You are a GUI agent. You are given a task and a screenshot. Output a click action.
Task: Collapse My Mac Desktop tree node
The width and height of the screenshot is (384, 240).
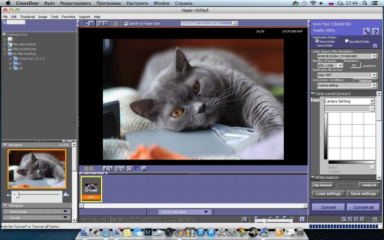4,54
